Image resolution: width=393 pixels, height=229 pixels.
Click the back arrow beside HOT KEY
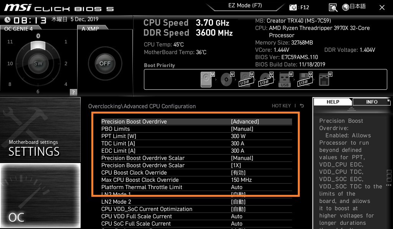302,106
